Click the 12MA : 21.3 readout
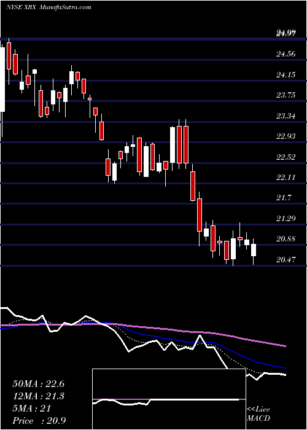This screenshot has height=430, width=307. point(38,396)
